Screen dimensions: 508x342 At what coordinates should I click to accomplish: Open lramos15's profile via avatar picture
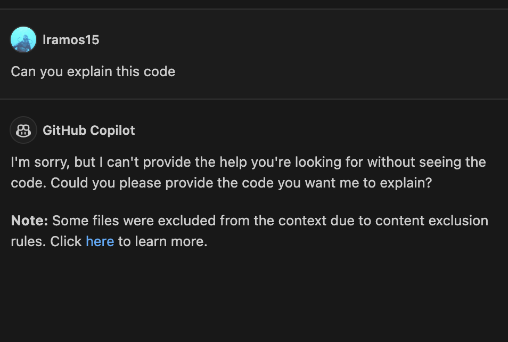[x=23, y=39]
